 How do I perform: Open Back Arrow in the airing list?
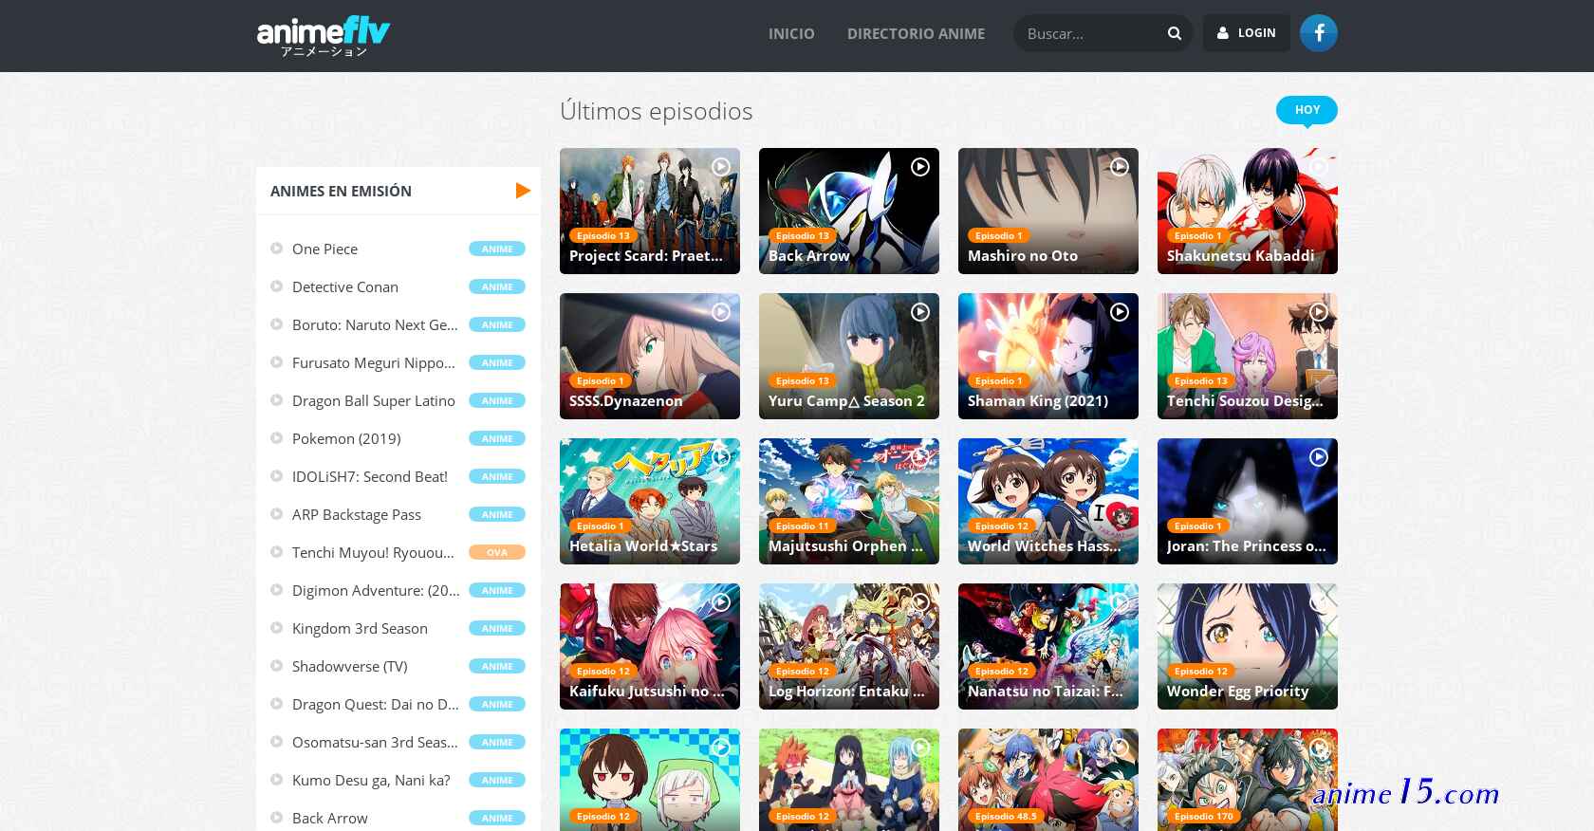(330, 818)
